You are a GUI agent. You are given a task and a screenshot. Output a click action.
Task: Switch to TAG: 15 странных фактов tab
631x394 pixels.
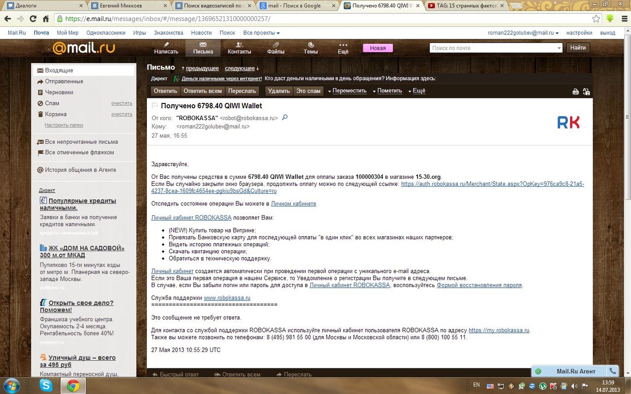tap(466, 6)
